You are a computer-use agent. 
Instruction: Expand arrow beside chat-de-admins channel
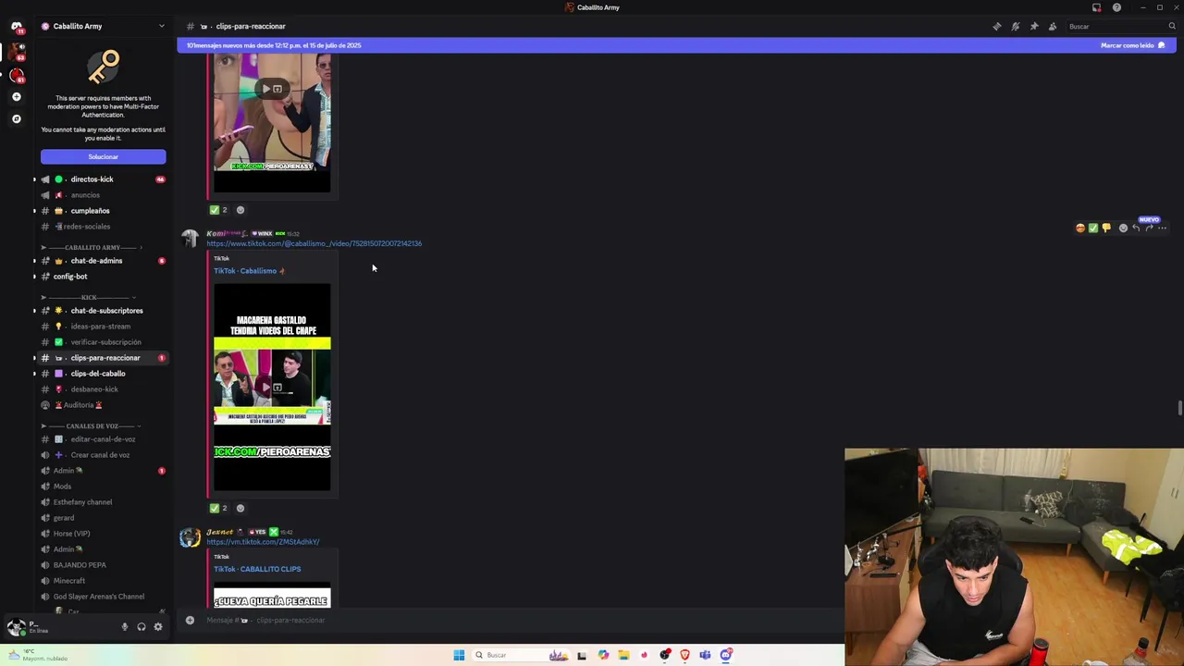[34, 261]
